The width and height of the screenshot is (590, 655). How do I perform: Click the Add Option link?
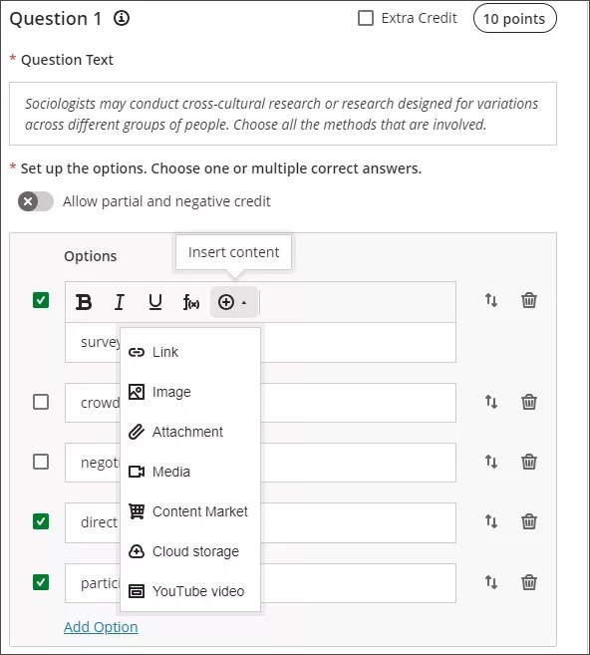coord(101,627)
